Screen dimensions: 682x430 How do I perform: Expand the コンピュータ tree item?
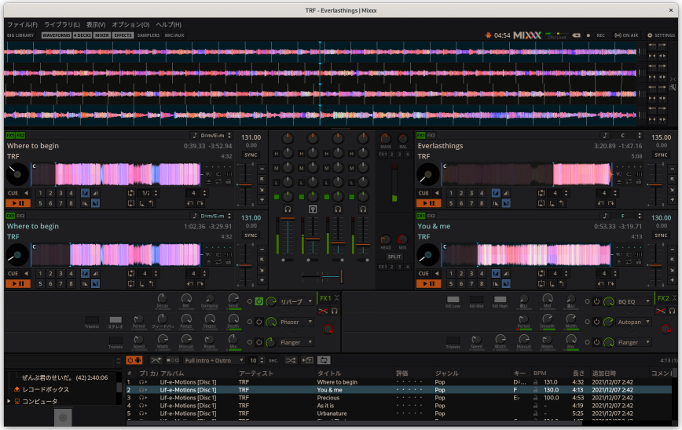9,401
